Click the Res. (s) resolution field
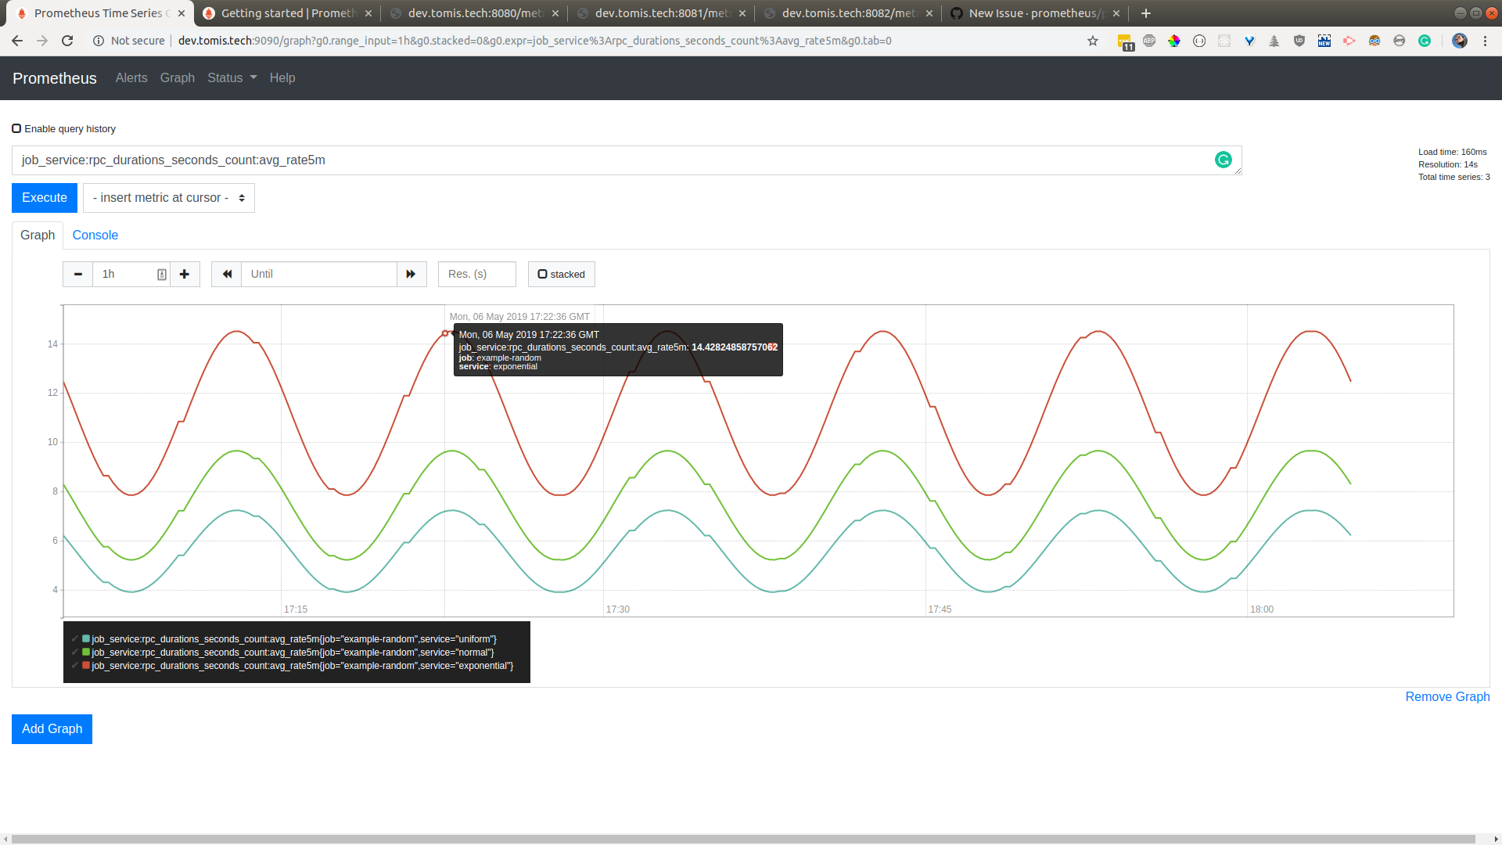1502x845 pixels. click(x=477, y=274)
